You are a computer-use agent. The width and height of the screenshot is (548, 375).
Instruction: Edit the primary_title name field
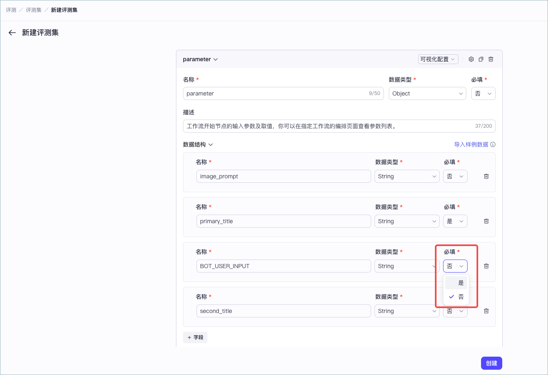click(284, 221)
